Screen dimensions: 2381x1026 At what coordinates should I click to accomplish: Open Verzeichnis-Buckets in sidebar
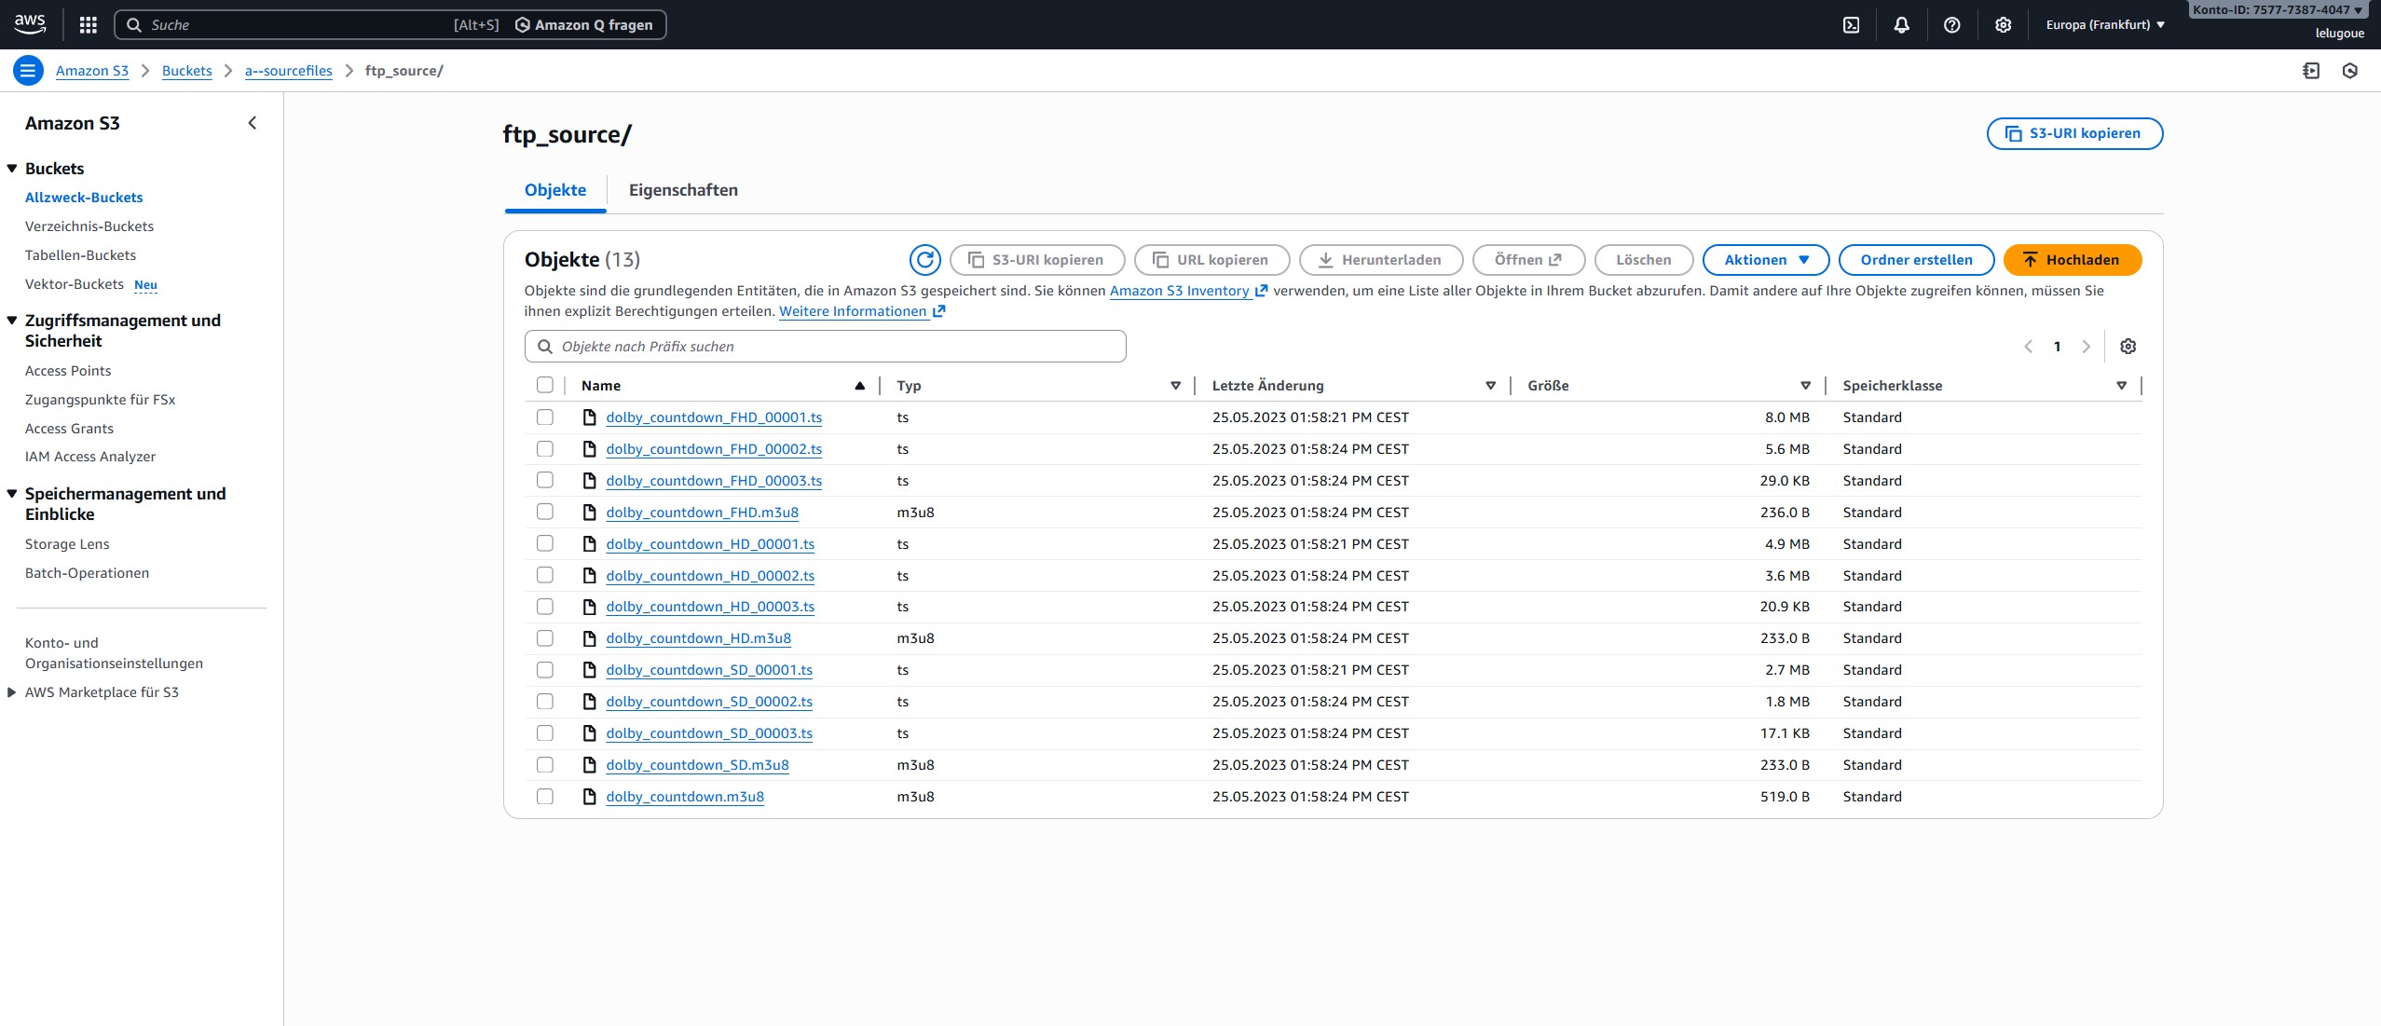(x=89, y=226)
